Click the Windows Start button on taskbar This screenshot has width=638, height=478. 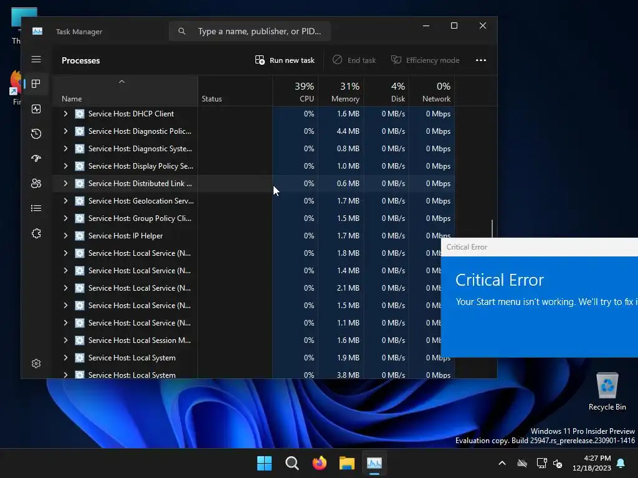click(x=264, y=463)
